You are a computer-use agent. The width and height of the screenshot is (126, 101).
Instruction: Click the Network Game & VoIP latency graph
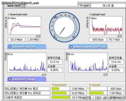point(88,63)
